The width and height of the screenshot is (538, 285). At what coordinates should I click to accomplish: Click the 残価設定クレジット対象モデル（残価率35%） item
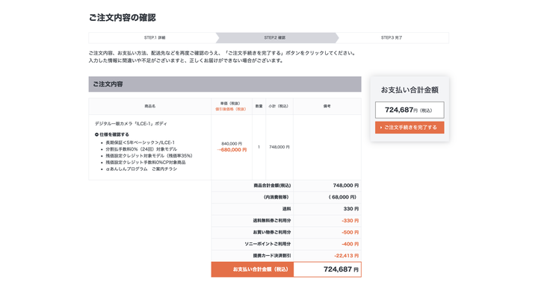click(x=149, y=155)
